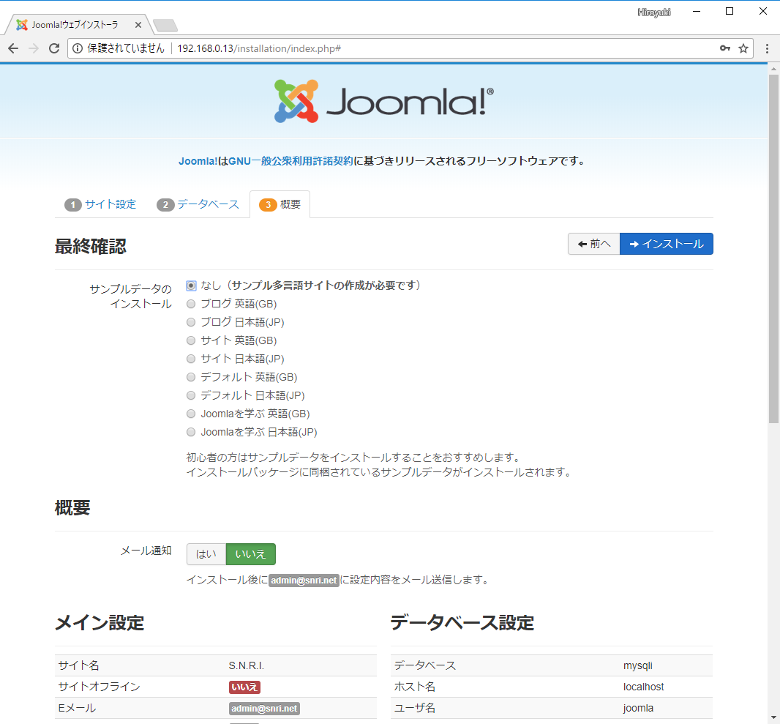
Task: Select the なし sample data option
Action: pyautogui.click(x=191, y=286)
